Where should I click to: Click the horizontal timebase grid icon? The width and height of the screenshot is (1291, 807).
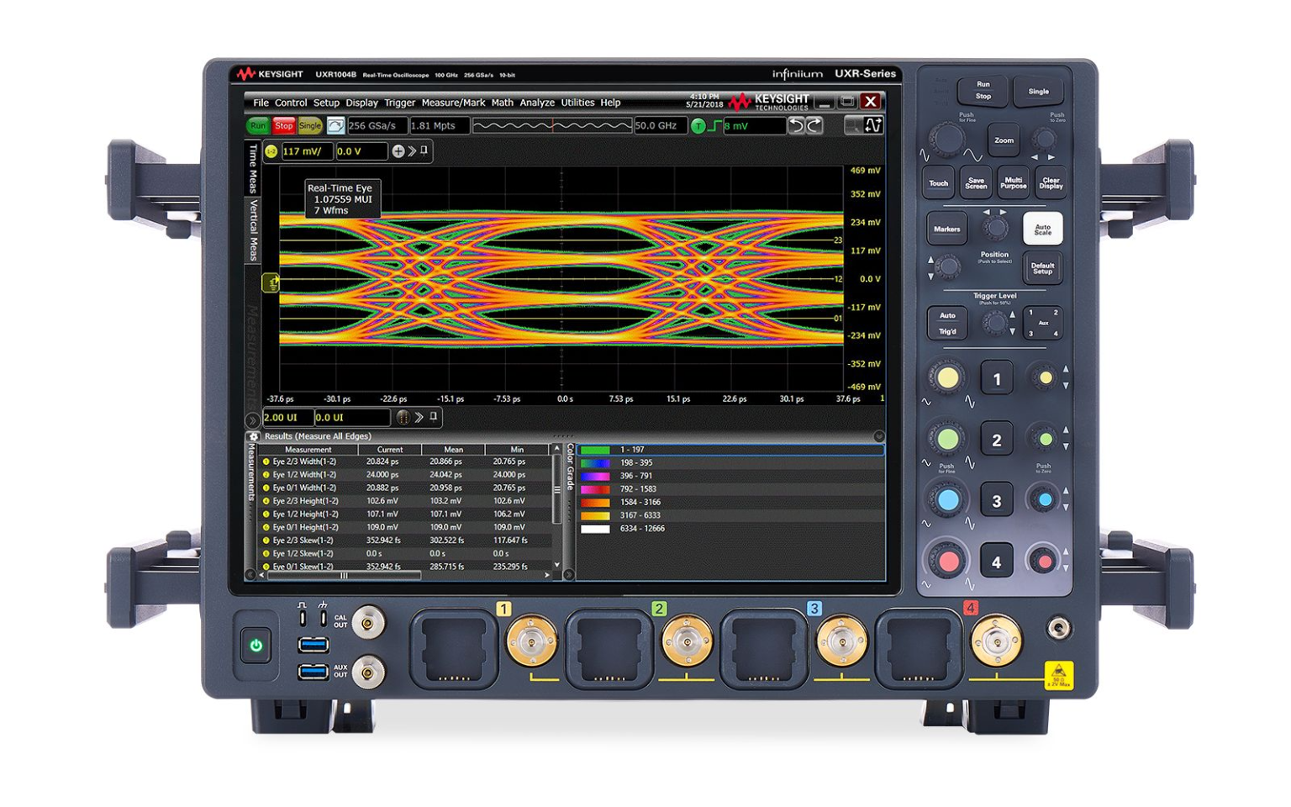click(403, 418)
